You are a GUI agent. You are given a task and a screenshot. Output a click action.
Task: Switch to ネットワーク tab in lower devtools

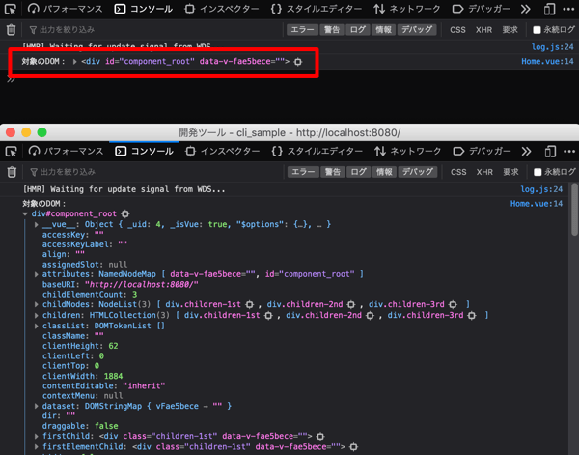pos(407,151)
